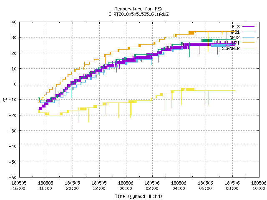Click the 'Time (yymmdd HH:MM)' axis title
This screenshot has height=200, width=267.
click(139, 196)
